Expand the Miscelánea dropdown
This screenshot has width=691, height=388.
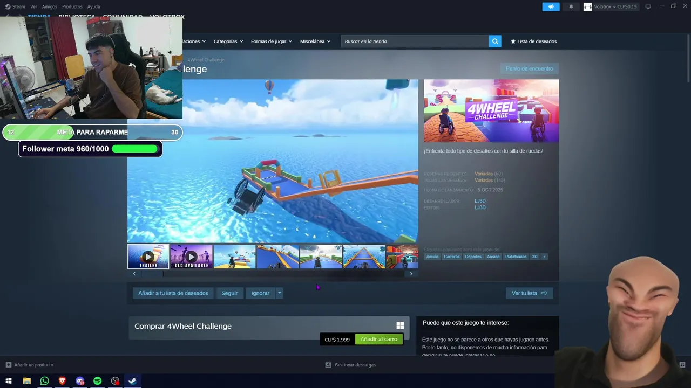pos(315,41)
